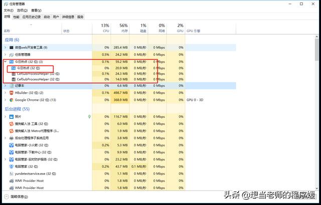Click CefSubProcessHelper icon in the 14.0 MB row
Viewport: 321px width, 205px height.
tap(14, 79)
